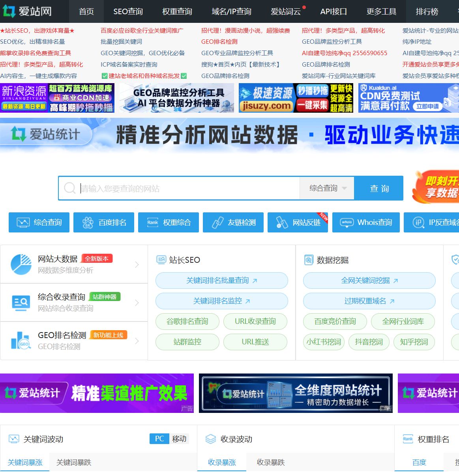Open 知乎挖词 pill link
Viewport: 459px width, 472px height.
(414, 342)
